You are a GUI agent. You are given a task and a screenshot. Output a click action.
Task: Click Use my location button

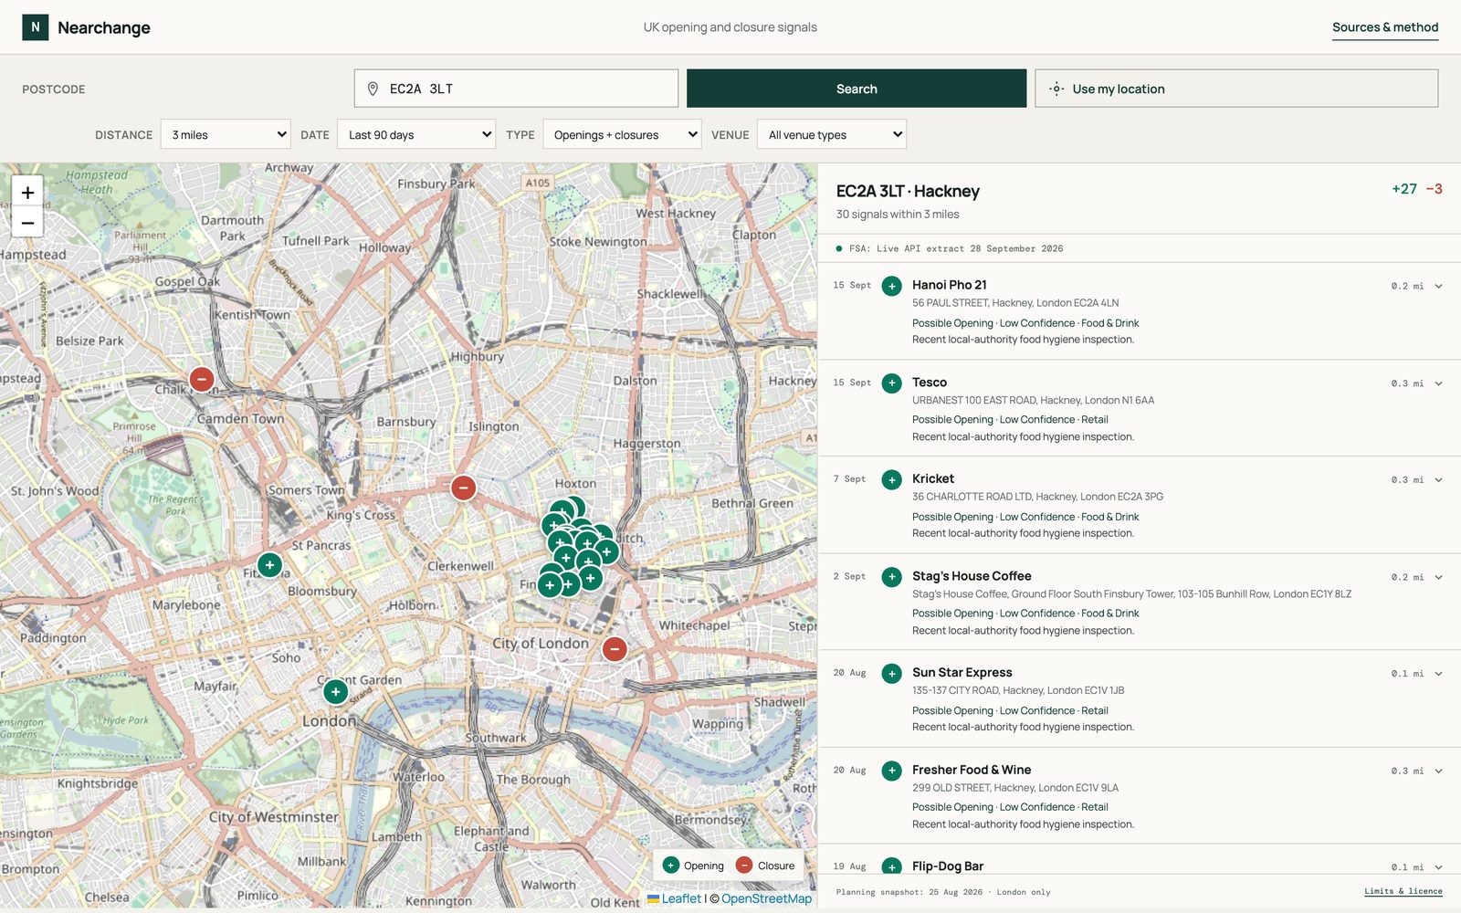(x=1236, y=89)
